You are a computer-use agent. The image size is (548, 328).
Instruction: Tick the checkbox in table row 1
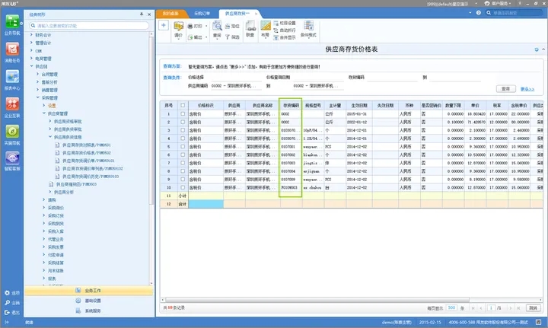click(182, 114)
